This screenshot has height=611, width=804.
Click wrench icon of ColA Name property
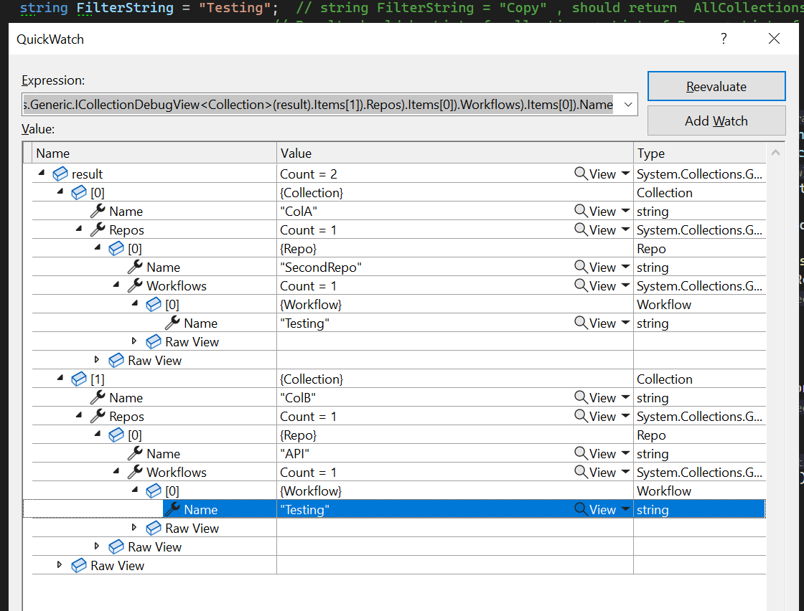[98, 211]
